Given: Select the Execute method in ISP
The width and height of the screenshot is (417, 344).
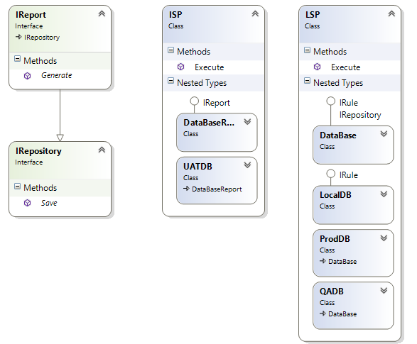Looking at the screenshot, I should 210,67.
